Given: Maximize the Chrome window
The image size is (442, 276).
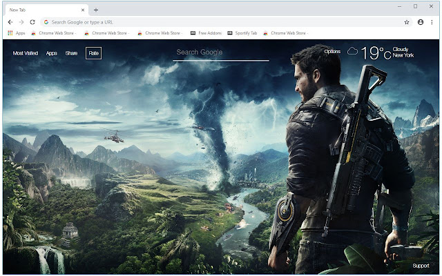Looking at the screenshot, I should point(415,6).
